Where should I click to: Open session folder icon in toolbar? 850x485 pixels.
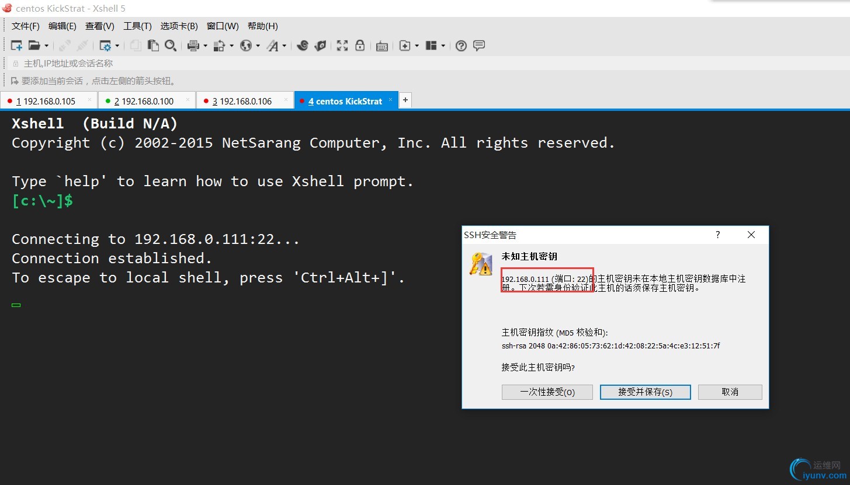pyautogui.click(x=34, y=46)
